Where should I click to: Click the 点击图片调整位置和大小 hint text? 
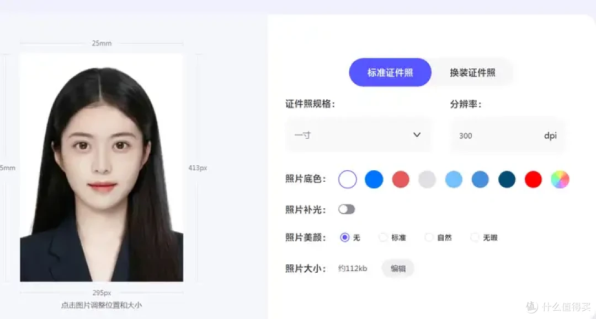coord(102,305)
